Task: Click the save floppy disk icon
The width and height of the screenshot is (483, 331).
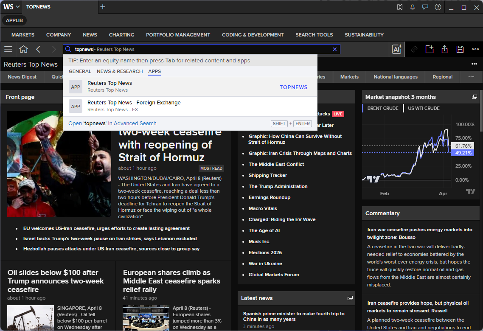Action: pos(460,49)
